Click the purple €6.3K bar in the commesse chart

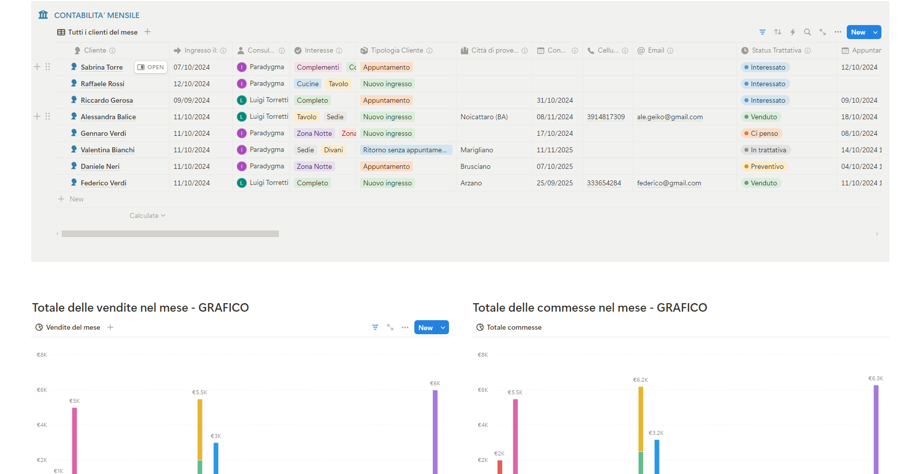point(876,429)
